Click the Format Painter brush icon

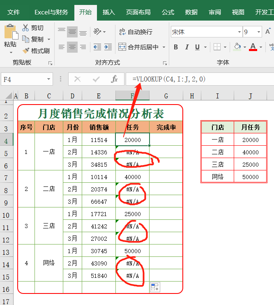[x=25, y=51]
